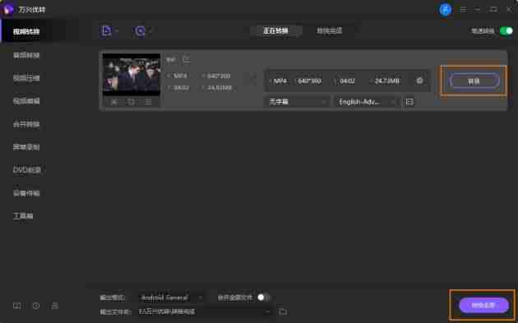The width and height of the screenshot is (518, 323).
Task: Select the sidebar item below DVD刻录
Action: (26, 193)
